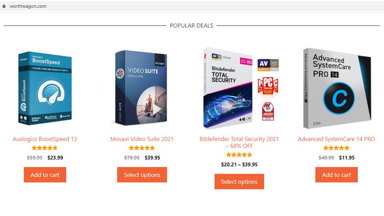This screenshot has height=216, width=384.
Task: Click the Movavi Video Suite star rating
Action: point(142,148)
